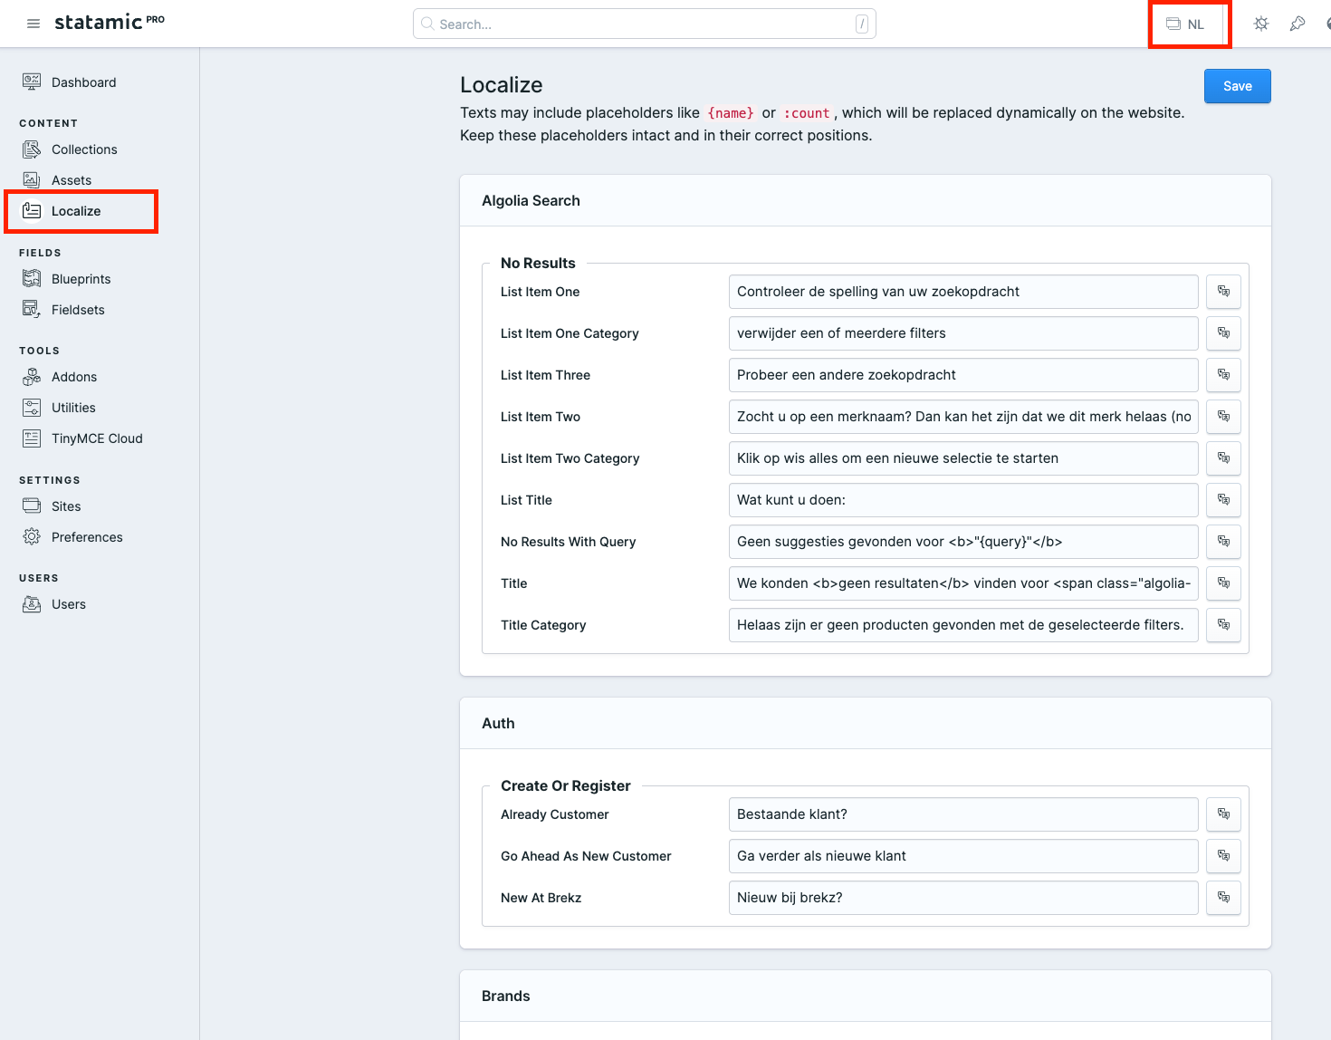Image resolution: width=1331 pixels, height=1040 pixels.
Task: Open the NL site selector
Action: click(x=1185, y=24)
